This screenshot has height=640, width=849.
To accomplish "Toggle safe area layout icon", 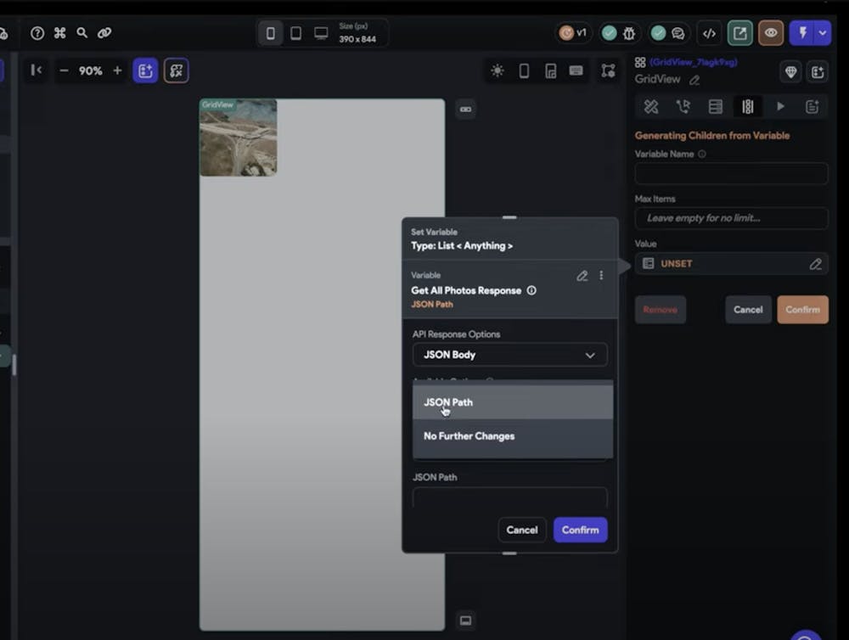I will (551, 71).
